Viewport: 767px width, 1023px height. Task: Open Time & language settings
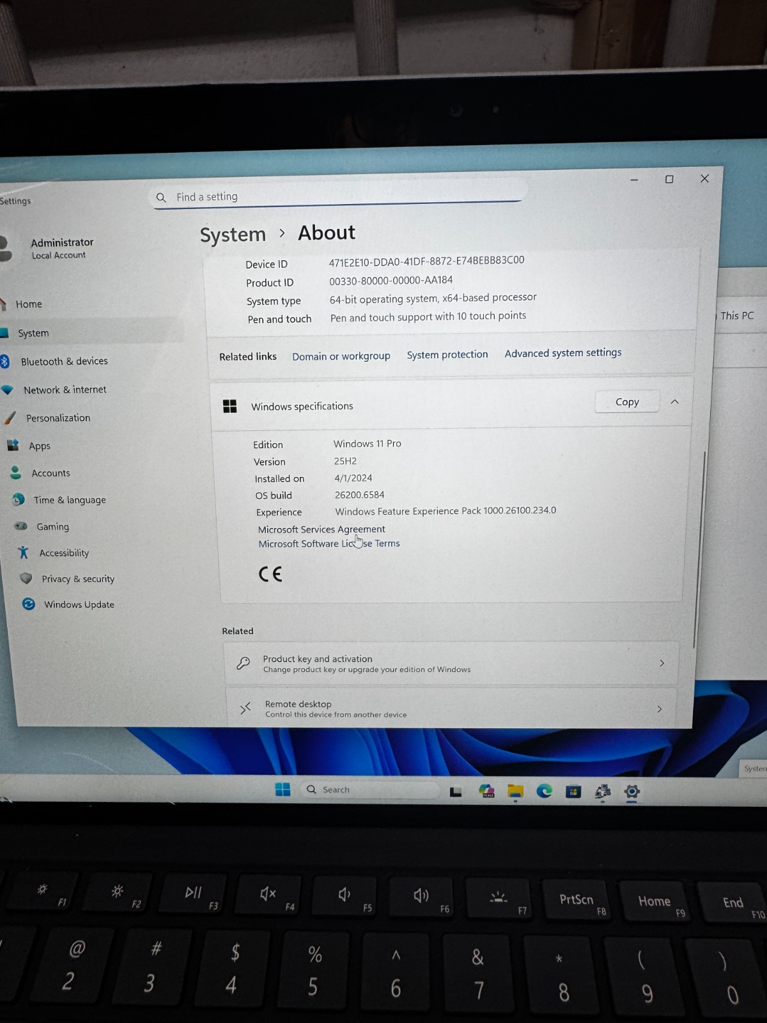tap(70, 500)
